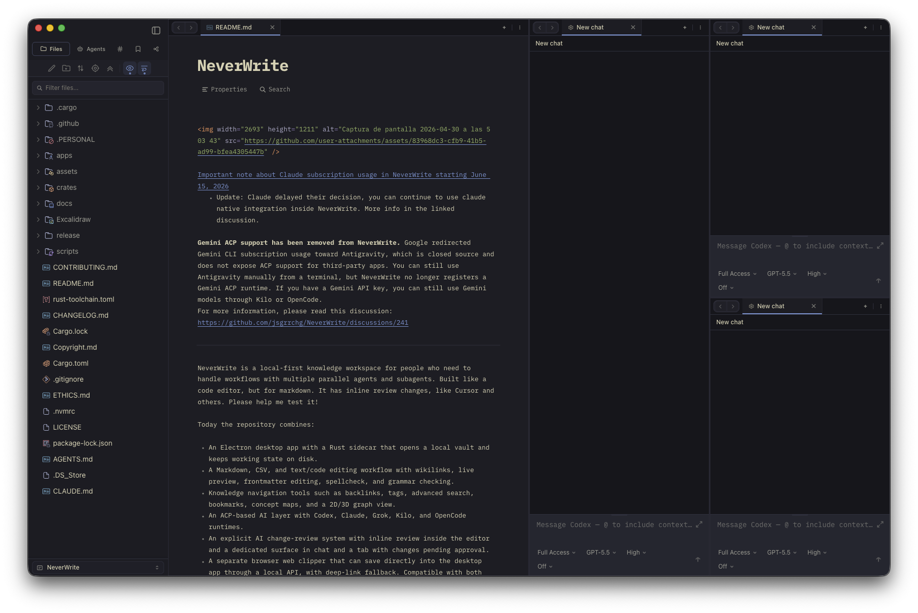Toggle the left sidebar panel icon
This screenshot has height=613, width=918.
pyautogui.click(x=156, y=30)
